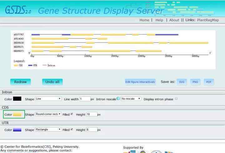This screenshot has height=153, width=225.
Task: Click the PNG save format icon
Action: 195,82
